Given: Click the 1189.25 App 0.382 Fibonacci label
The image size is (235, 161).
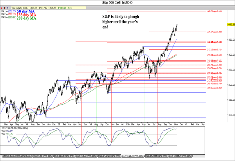Looking at the screenshot, I should pyautogui.click(x=214, y=88).
